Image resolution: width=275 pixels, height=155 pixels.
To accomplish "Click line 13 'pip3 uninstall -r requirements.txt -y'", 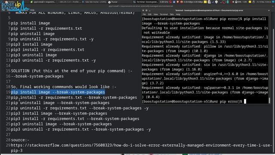I will pyautogui.click(x=53, y=60).
